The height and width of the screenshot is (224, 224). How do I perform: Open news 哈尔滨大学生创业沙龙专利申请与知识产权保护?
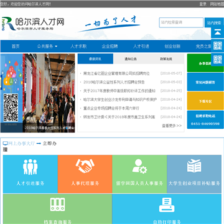pyautogui.click(x=120, y=100)
